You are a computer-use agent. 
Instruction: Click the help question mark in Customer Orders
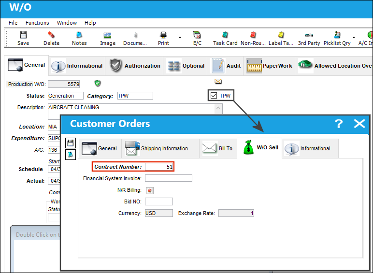339,124
